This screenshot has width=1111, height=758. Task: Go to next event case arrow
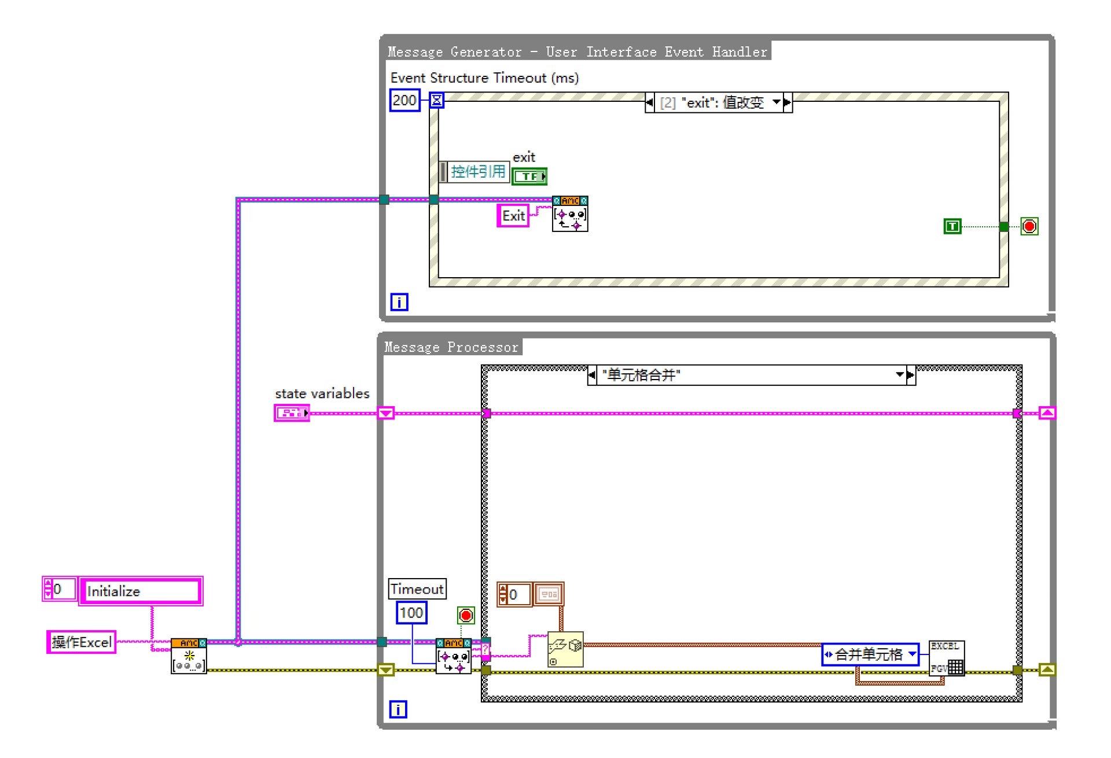click(x=788, y=102)
